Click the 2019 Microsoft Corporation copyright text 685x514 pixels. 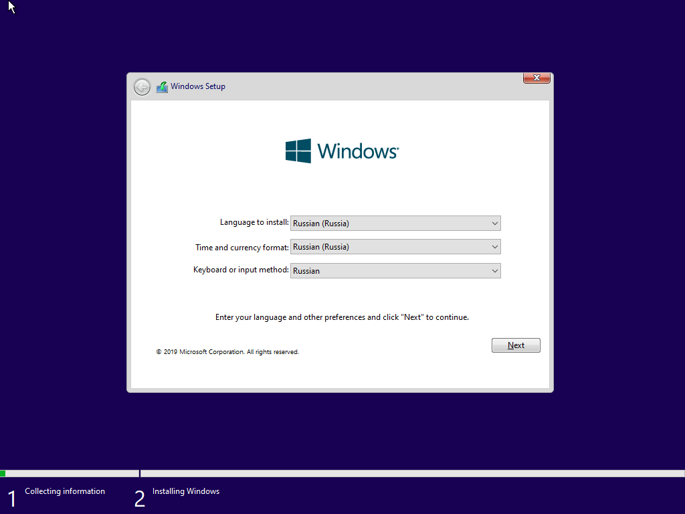[227, 352]
